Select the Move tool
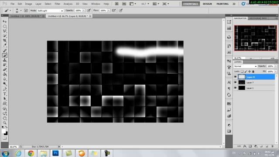This screenshot has height=157, width=279. tap(5, 21)
